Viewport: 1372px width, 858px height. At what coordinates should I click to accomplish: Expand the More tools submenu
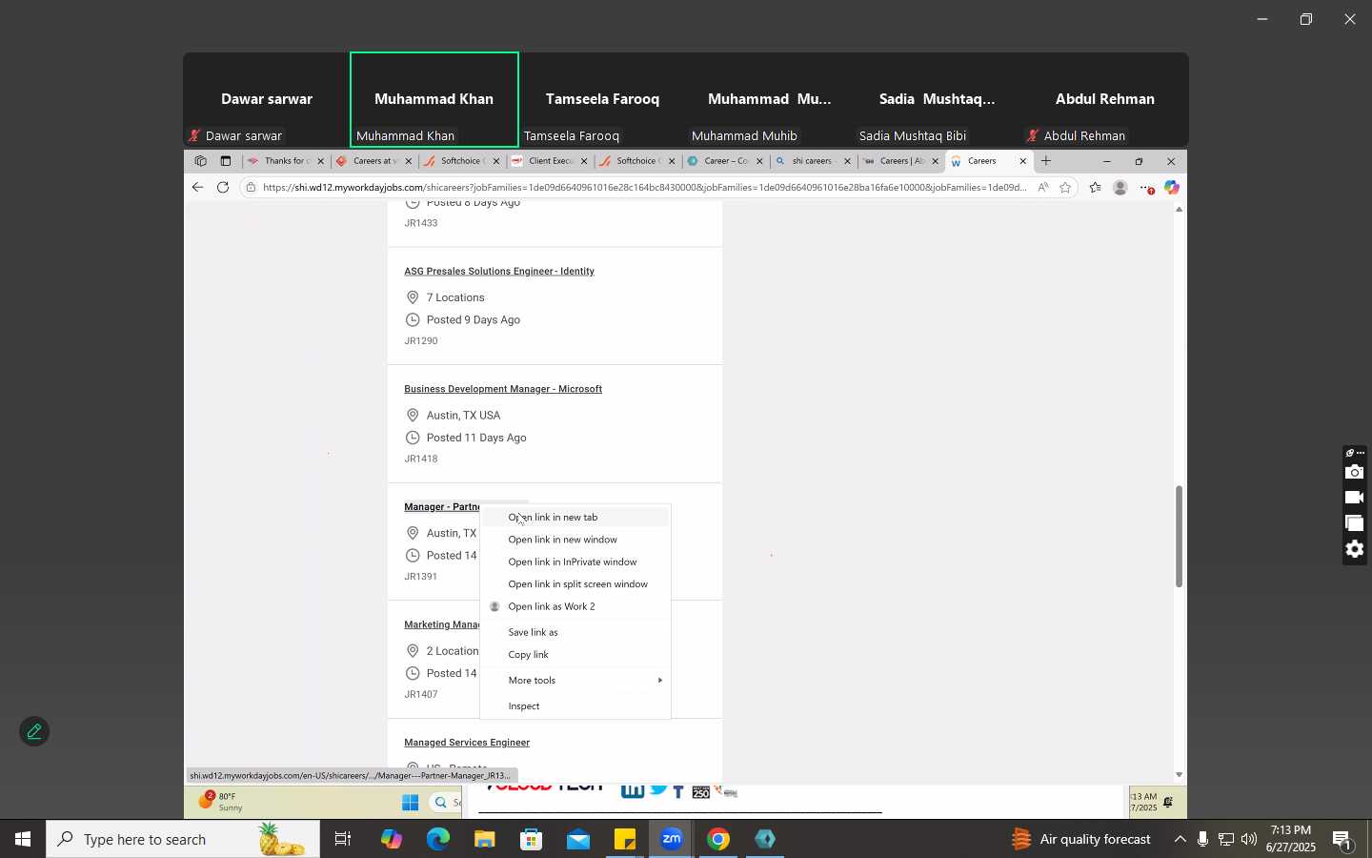tap(575, 681)
